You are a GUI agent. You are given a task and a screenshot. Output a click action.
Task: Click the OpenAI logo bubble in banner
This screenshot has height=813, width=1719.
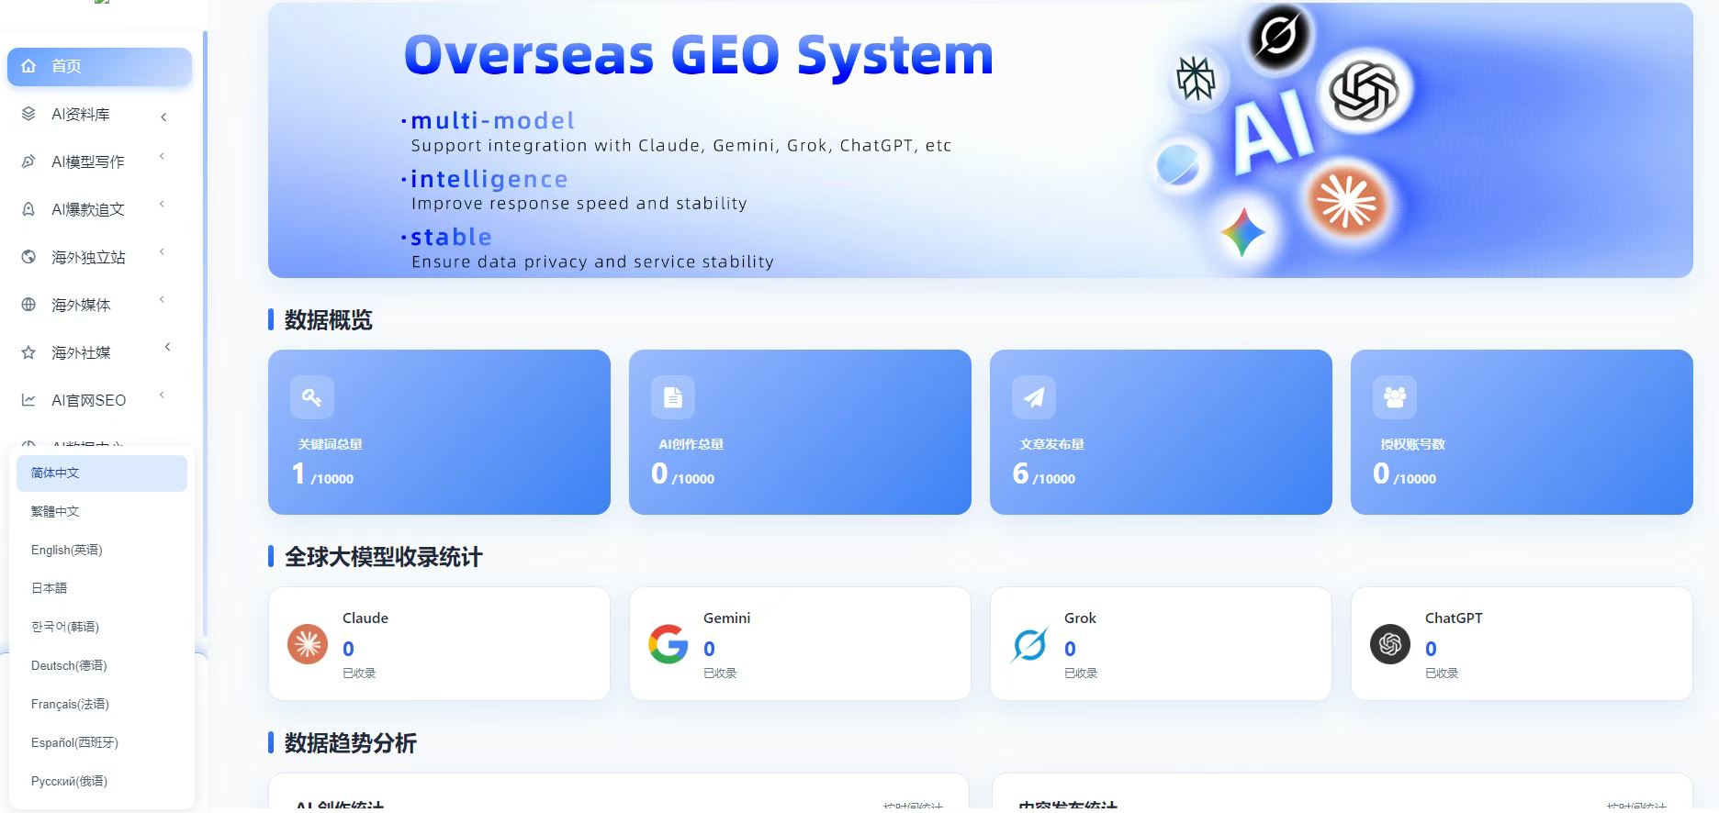1364,91
